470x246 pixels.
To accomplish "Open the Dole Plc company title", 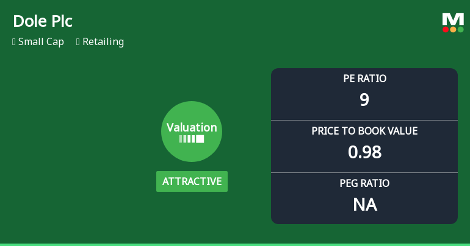I will click(x=43, y=21).
